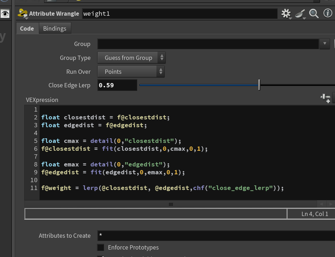Open the Group Type Guess from Group dropdown
The height and width of the screenshot is (257, 335).
click(x=132, y=58)
